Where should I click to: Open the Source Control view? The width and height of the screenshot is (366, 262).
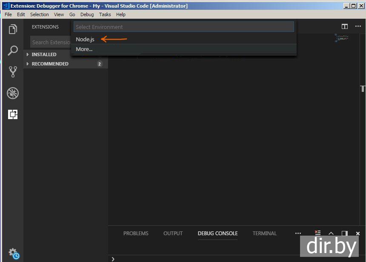tap(13, 71)
